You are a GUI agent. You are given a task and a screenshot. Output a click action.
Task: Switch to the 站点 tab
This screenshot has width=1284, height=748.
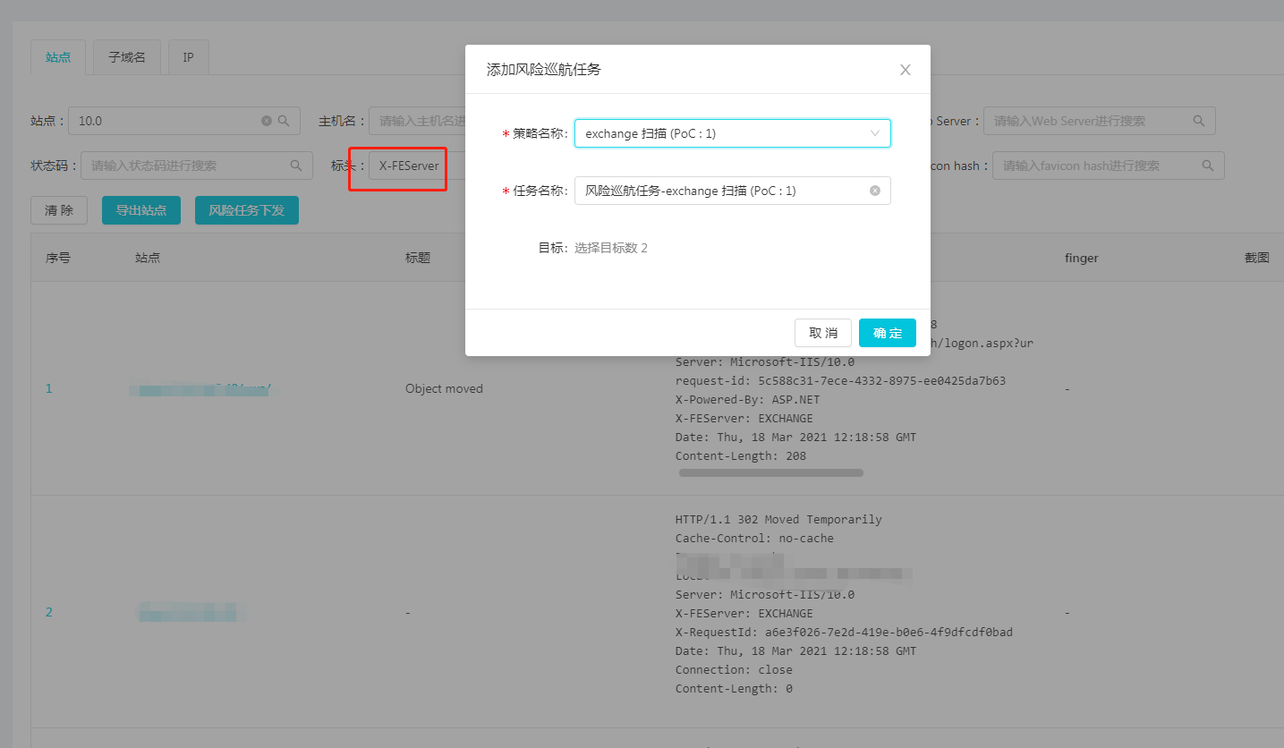[x=58, y=57]
